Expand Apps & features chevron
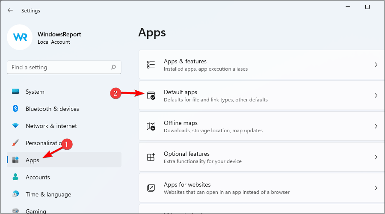385x214 pixels. [376, 65]
